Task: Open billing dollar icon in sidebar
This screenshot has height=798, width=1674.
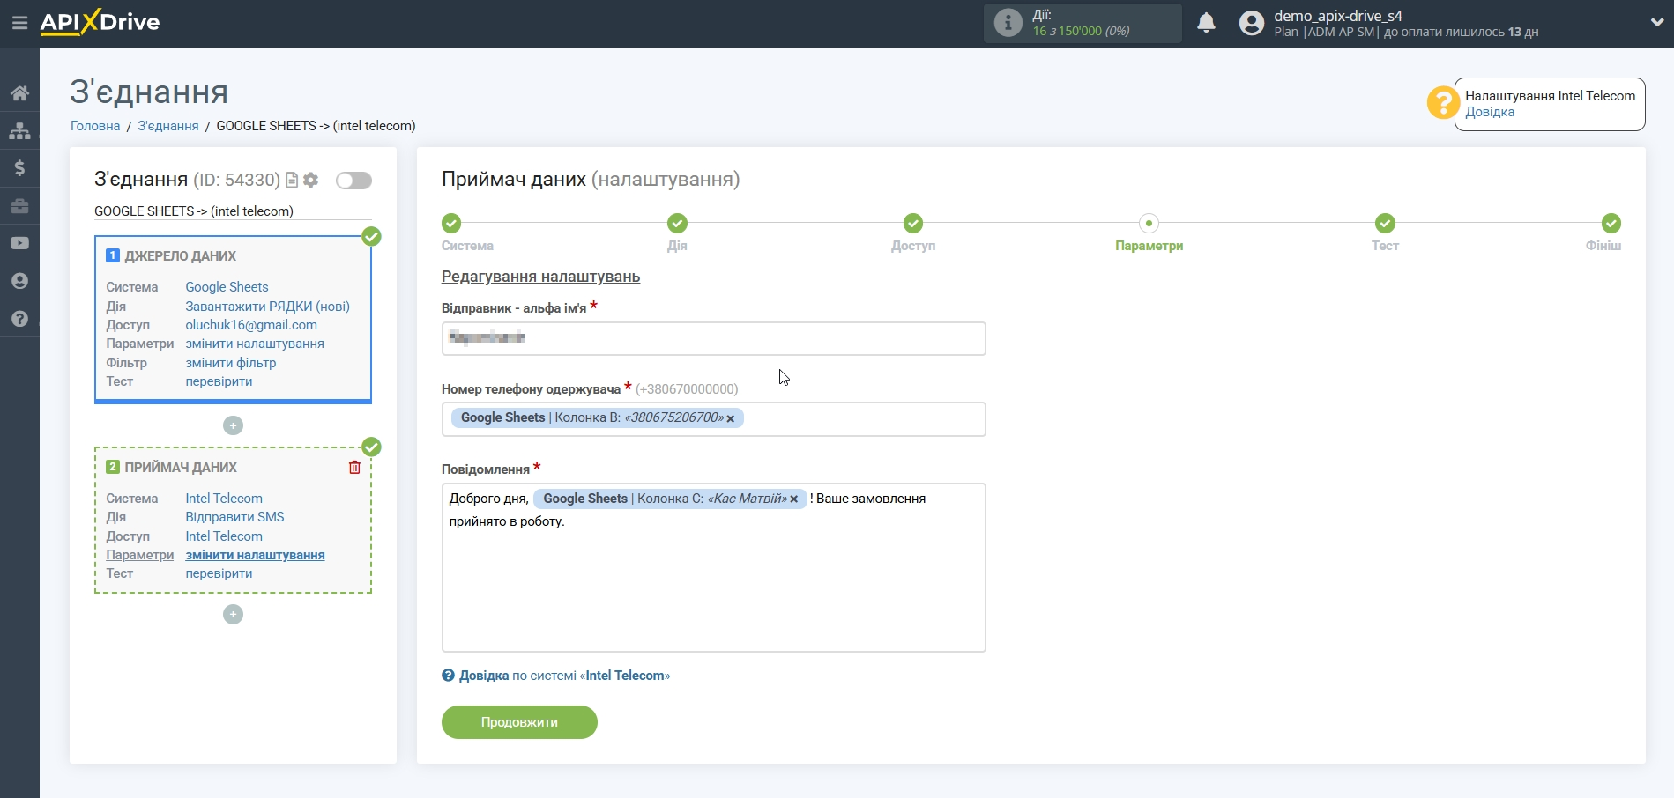Action: (19, 168)
